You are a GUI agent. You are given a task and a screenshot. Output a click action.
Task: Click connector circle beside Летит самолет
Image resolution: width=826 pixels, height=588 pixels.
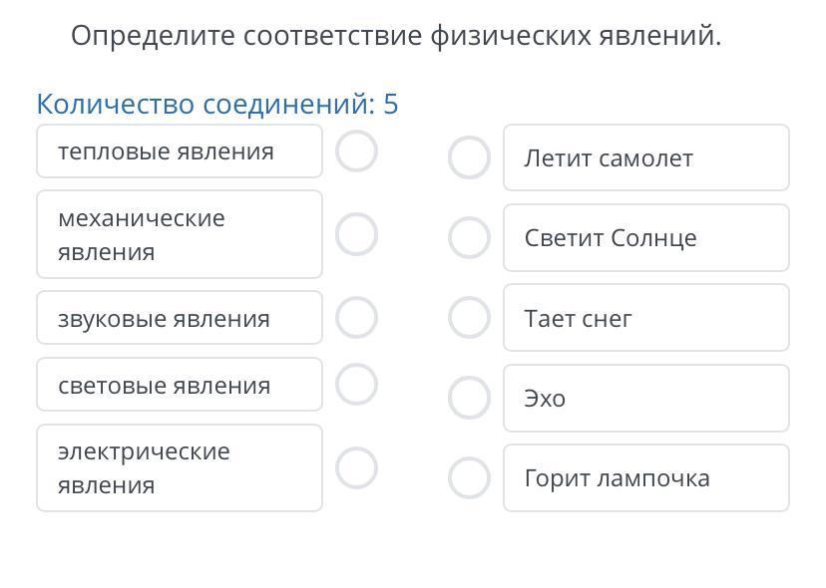pyautogui.click(x=469, y=157)
